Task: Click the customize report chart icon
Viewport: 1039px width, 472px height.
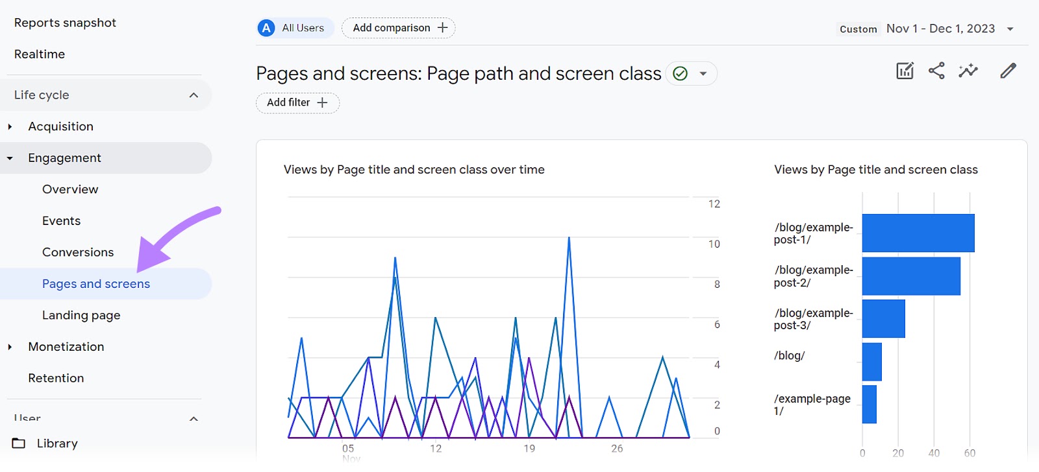Action: point(905,71)
